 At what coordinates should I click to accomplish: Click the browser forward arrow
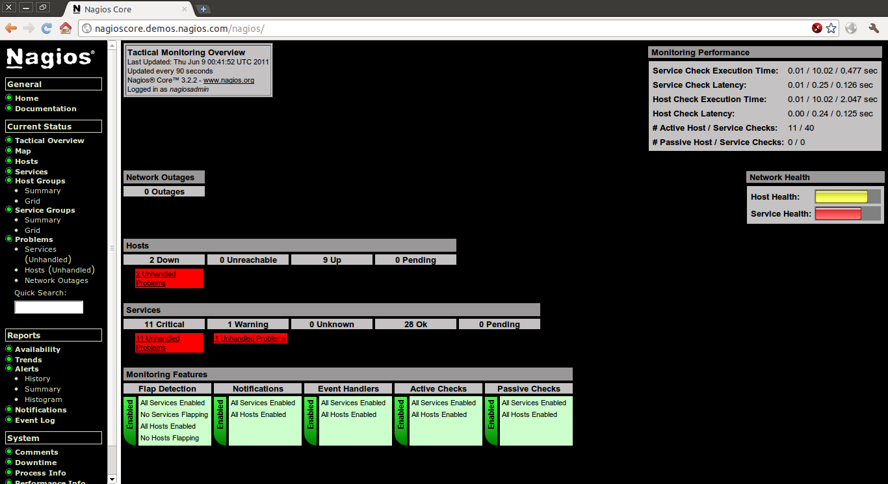click(x=29, y=28)
